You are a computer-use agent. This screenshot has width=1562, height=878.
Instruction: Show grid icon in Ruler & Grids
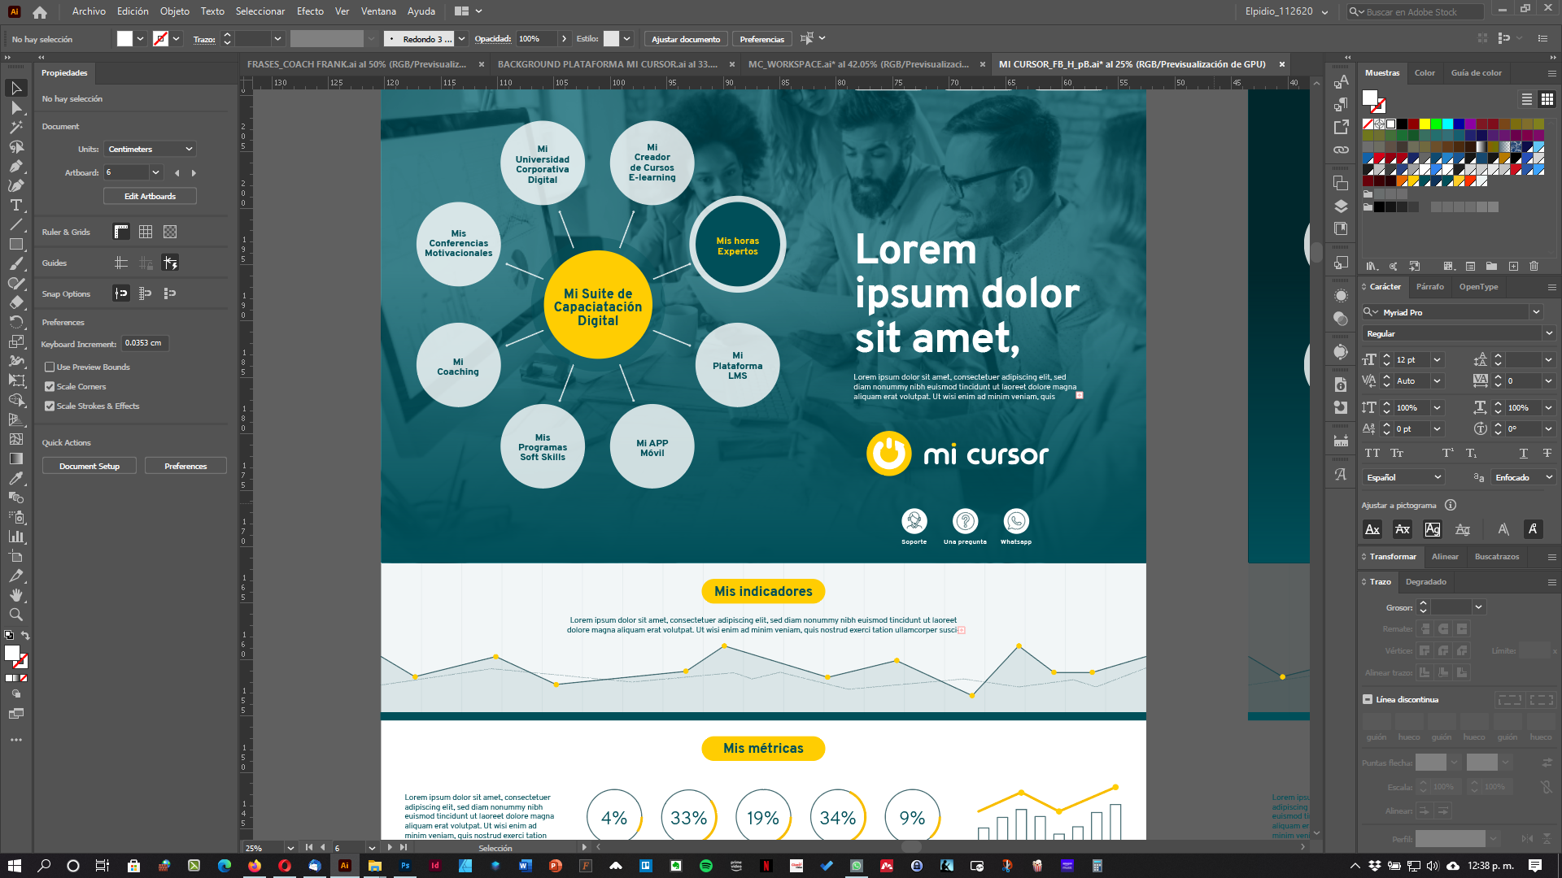[146, 233]
